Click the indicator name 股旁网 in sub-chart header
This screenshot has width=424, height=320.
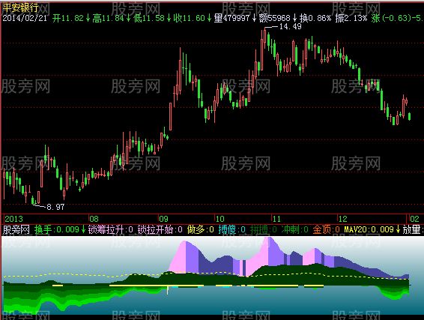coord(16,229)
